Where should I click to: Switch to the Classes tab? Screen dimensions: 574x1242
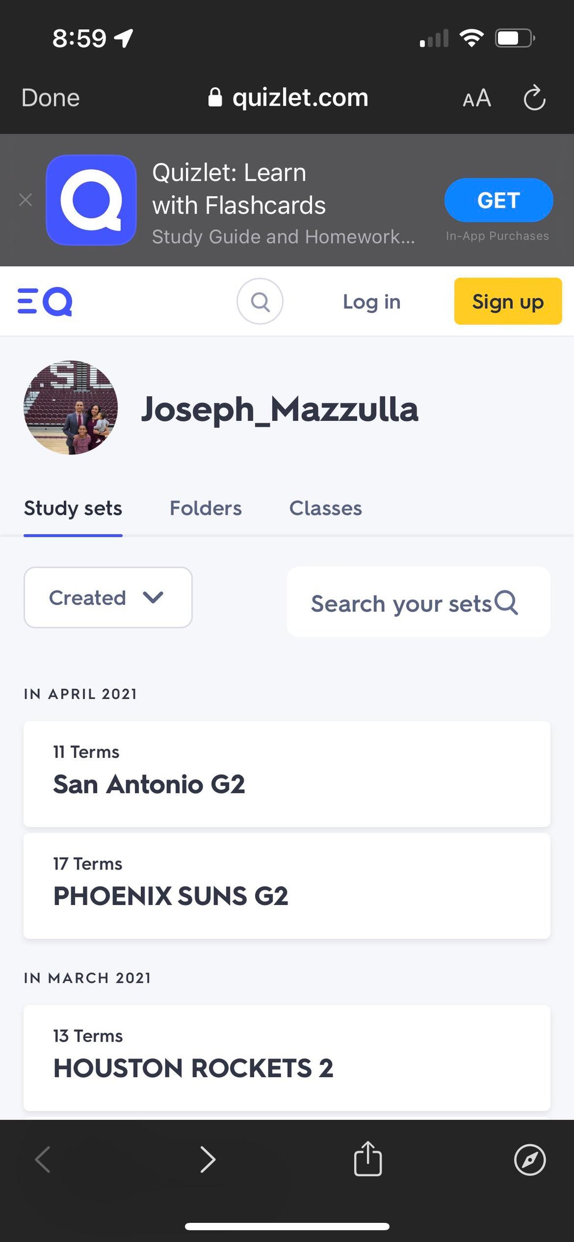[x=325, y=508]
